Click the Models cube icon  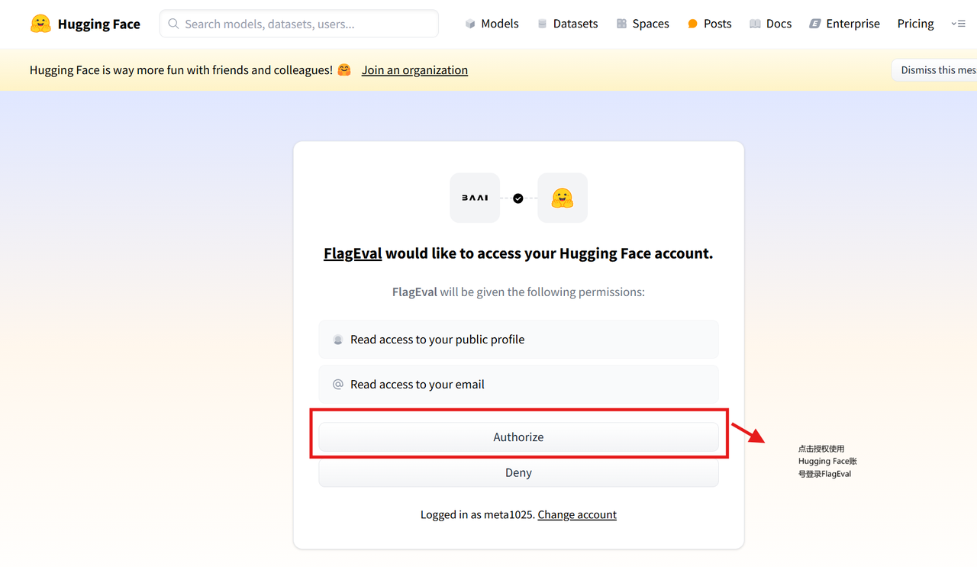[470, 24]
